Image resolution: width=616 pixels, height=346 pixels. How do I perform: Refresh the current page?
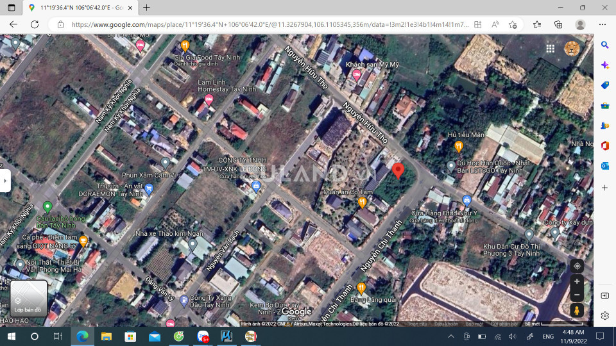coord(35,24)
